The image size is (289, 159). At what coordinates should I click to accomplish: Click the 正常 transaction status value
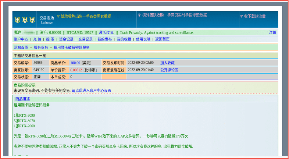(x=37, y=77)
